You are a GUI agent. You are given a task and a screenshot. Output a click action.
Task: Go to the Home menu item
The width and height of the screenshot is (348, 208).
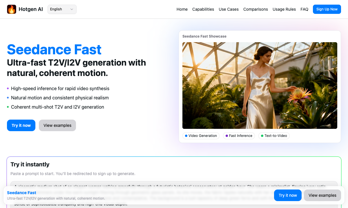tap(182, 9)
